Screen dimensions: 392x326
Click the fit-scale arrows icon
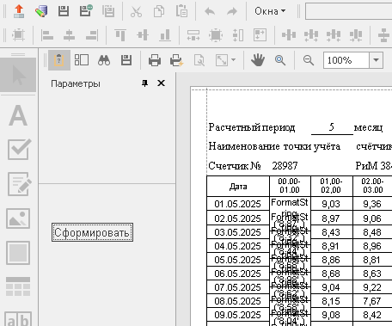pyautogui.click(x=222, y=60)
